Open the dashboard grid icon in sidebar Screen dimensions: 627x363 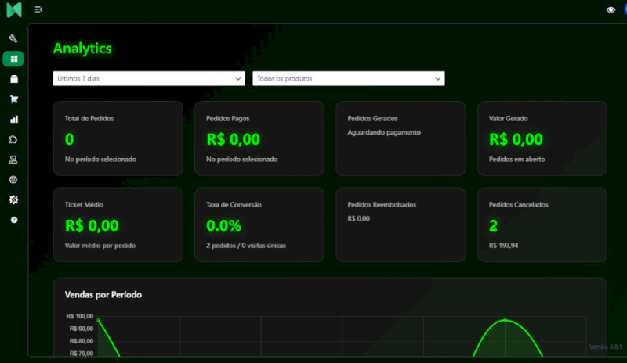pos(13,59)
